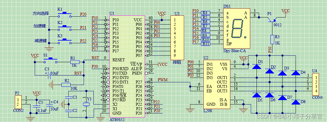Click the VSS pin name inside L298
This screenshot has width=327, height=122.
click(x=224, y=64)
